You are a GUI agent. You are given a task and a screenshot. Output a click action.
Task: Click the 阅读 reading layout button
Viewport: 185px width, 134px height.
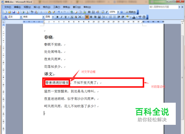click(x=131, y=12)
